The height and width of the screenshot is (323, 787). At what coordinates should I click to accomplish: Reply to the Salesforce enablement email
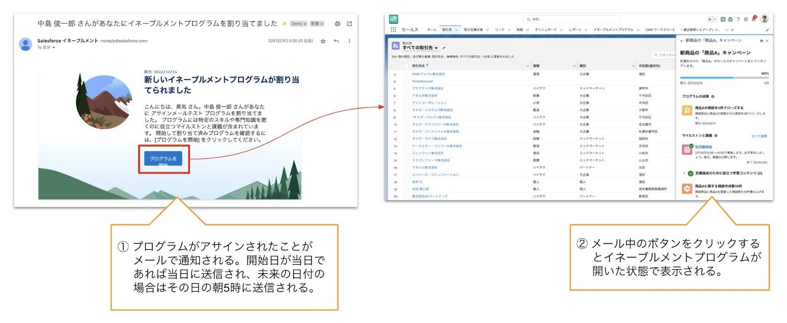pyautogui.click(x=336, y=41)
